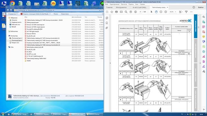Switch to the Главная tab in Acrobat
207x116 pixels.
[109, 7]
